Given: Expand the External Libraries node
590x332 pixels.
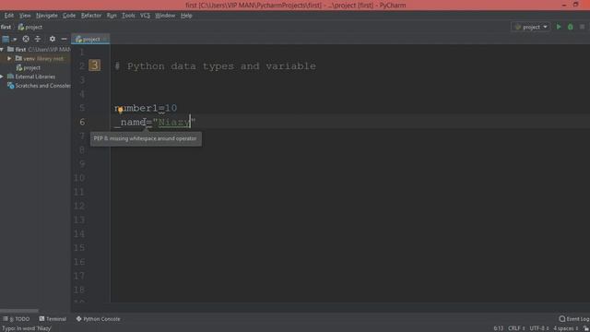Looking at the screenshot, I should 2,77.
